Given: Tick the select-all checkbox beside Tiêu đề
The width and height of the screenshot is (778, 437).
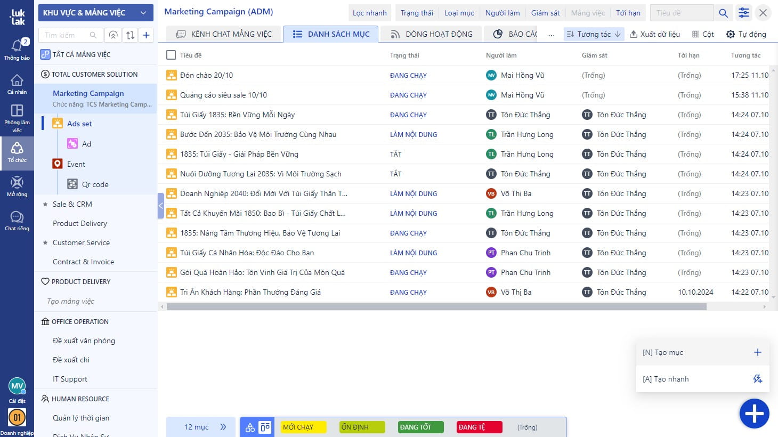Looking at the screenshot, I should [171, 55].
